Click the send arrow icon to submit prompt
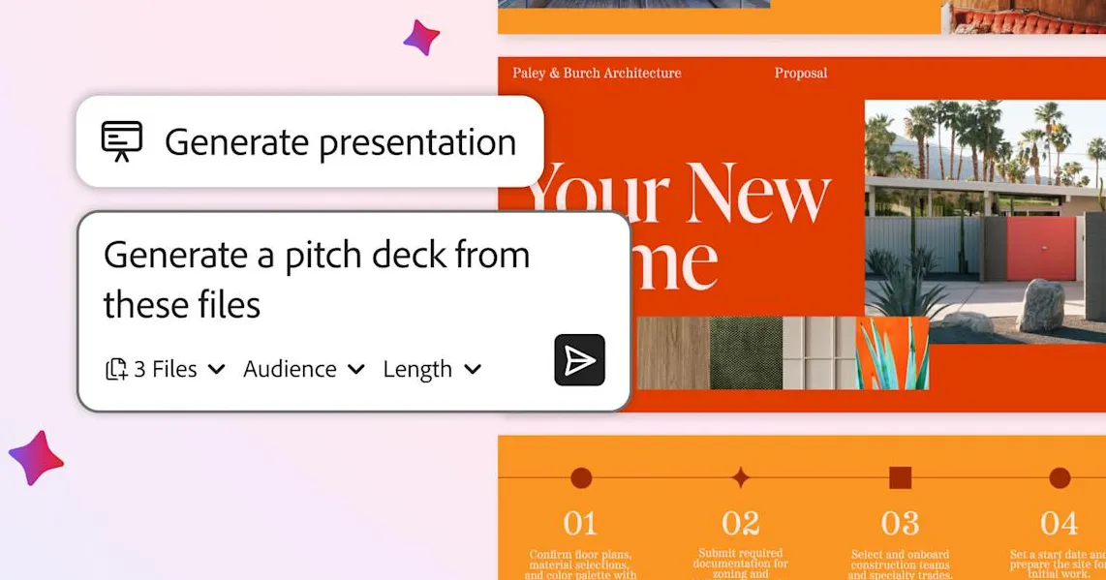The image size is (1106, 580). [579, 360]
